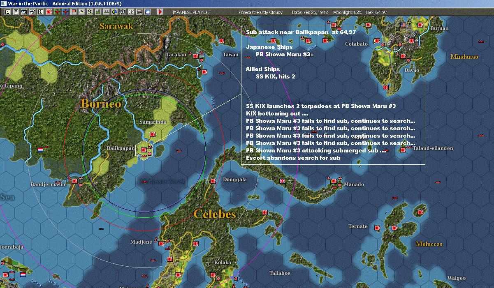Click the green land base toolbar icon
Image resolution: width=494 pixels, height=288 pixels.
coord(98,12)
